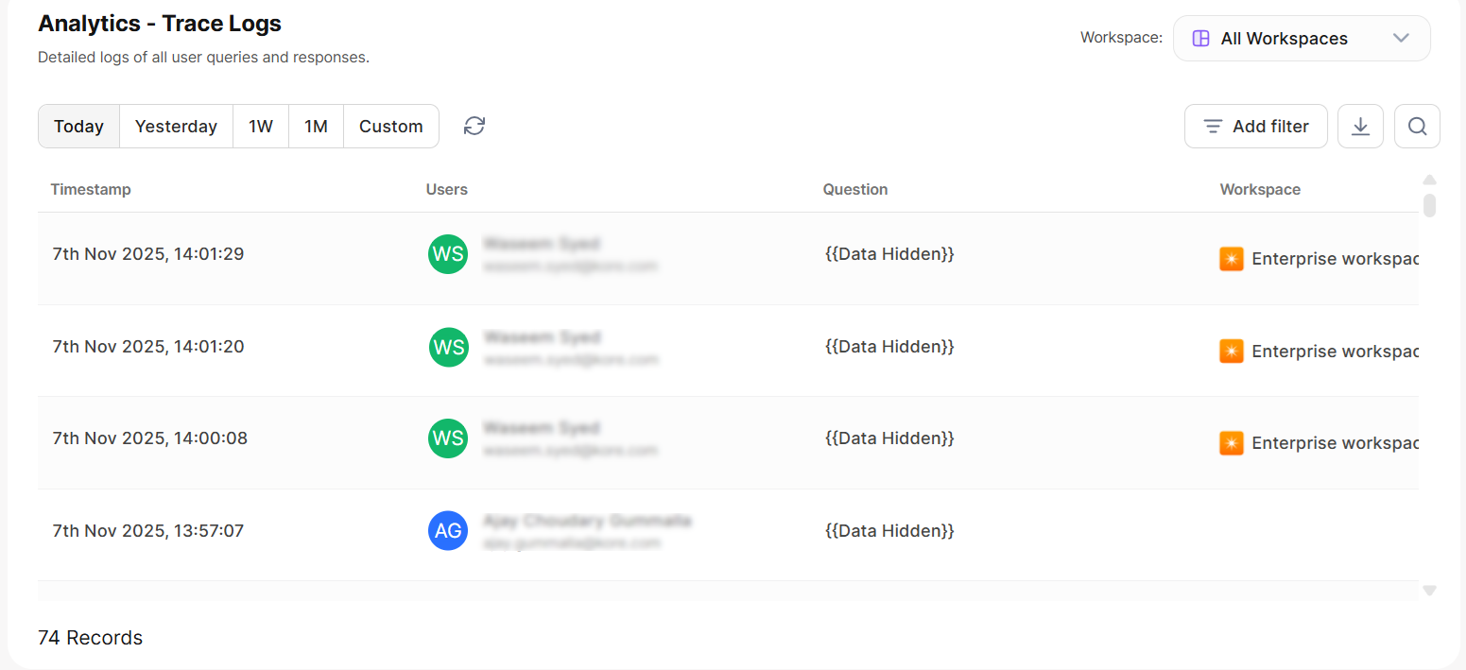Select Waseem Syed's WS avatar icon

coord(447,254)
